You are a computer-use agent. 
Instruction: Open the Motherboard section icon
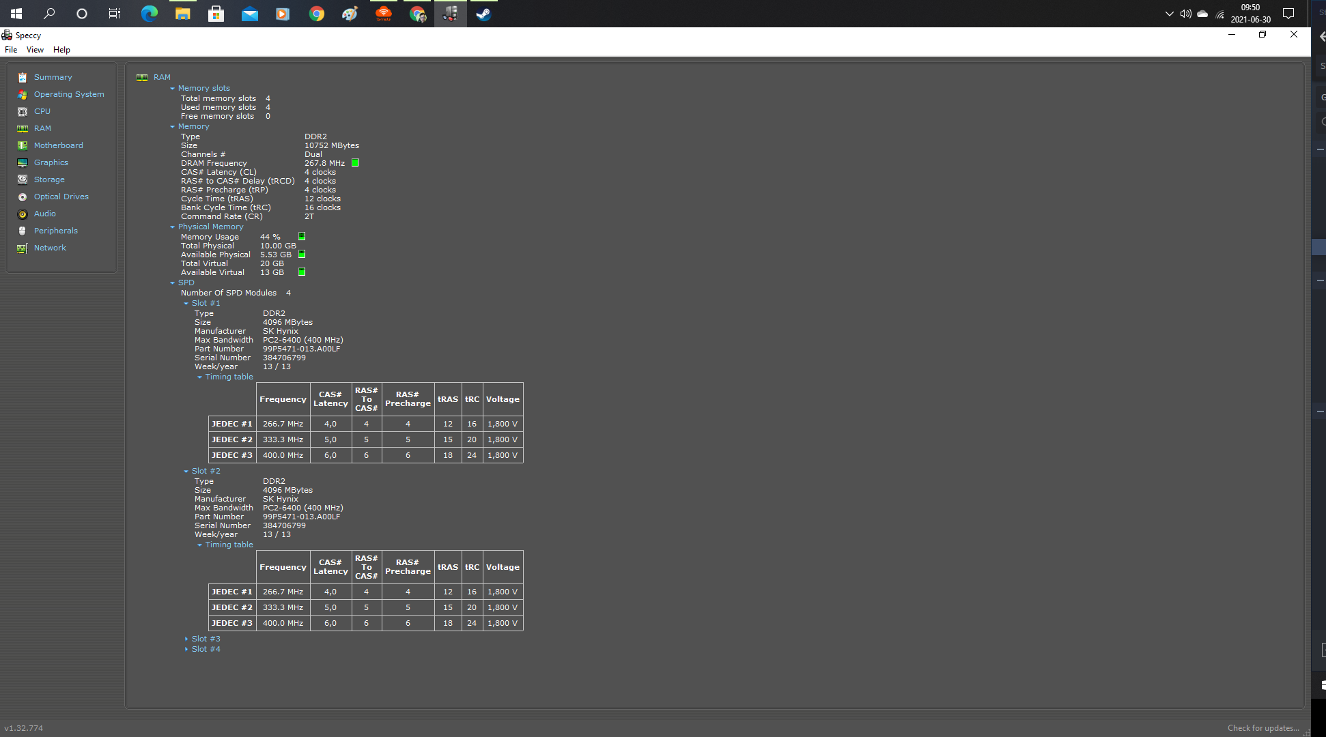click(x=23, y=146)
